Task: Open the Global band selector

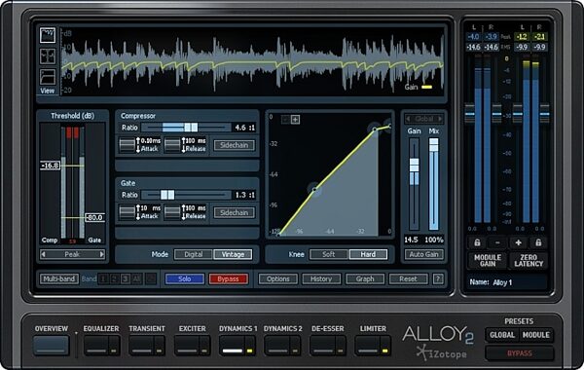Action: point(424,119)
